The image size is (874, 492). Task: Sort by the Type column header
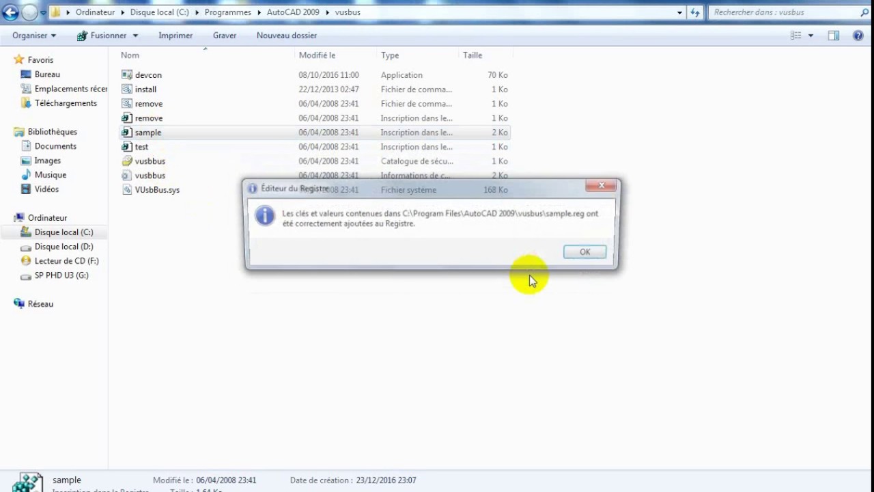(x=390, y=55)
